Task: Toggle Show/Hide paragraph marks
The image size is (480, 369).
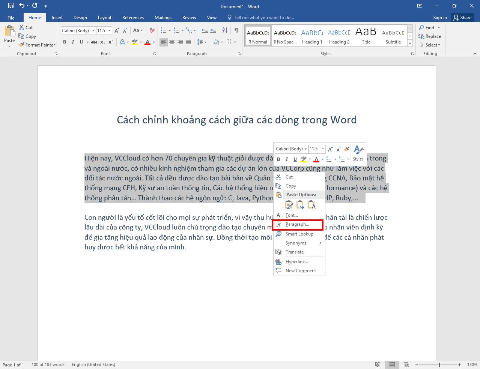Action: point(236,30)
